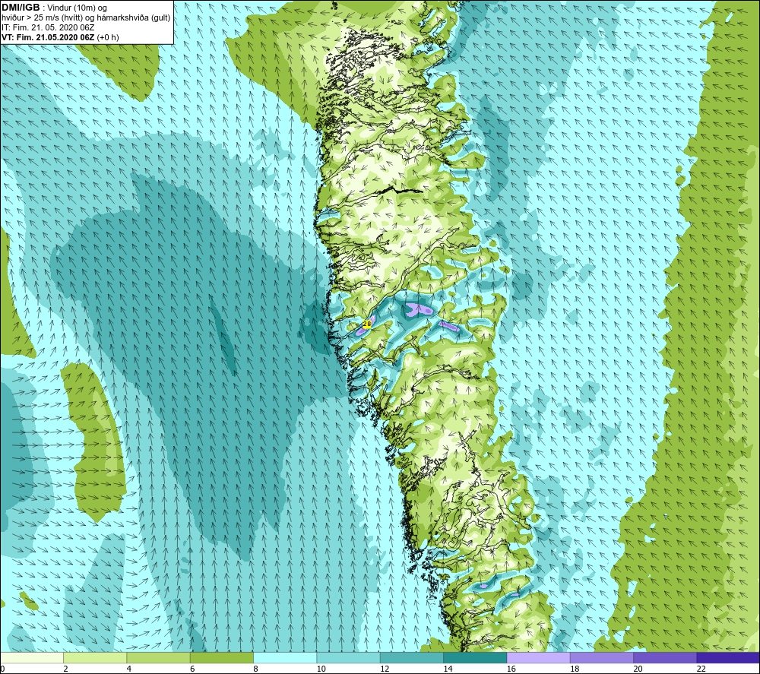Pick the teal 12–14 m/s legend swatch

coord(411,657)
